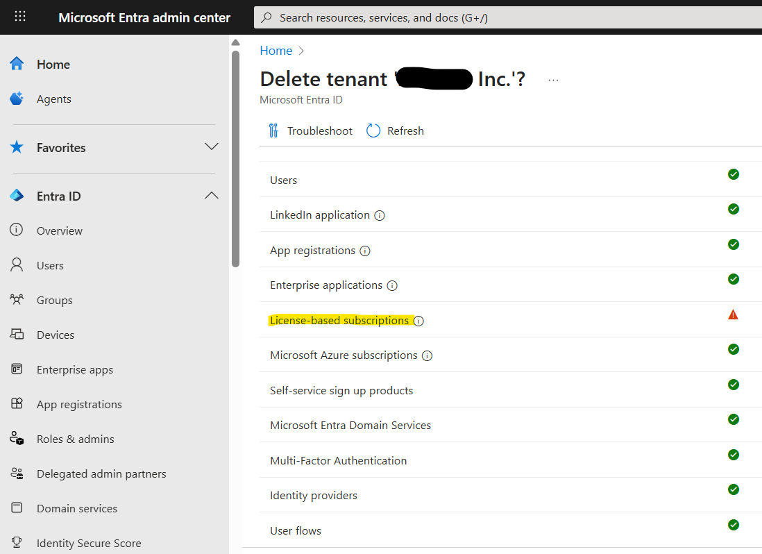Open Domain services in the sidebar

(x=77, y=508)
